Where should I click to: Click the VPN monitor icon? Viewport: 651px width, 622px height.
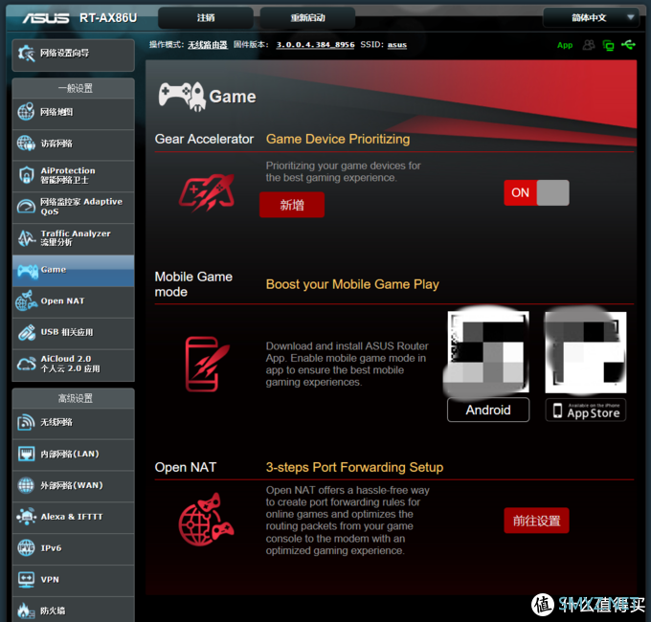(26, 579)
